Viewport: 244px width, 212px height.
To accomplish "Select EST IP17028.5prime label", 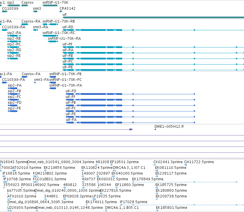I will click(134, 202).
